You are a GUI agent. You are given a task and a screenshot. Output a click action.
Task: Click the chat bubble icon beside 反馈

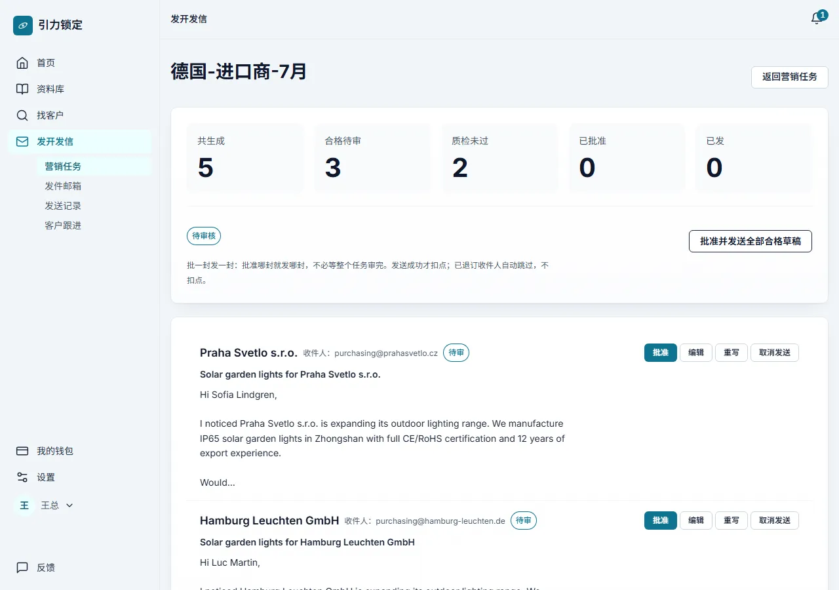tap(22, 568)
